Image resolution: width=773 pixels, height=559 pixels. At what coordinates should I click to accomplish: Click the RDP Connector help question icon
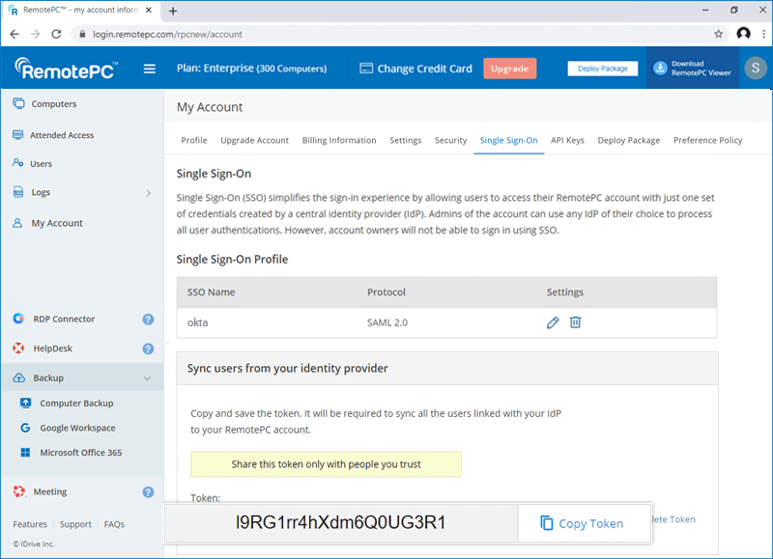148,320
